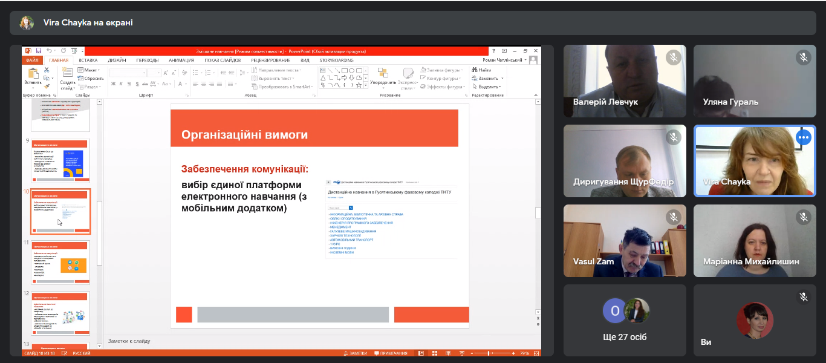Image resolution: width=826 pixels, height=363 pixels.
Task: Click the Save icon in PowerPoint's quick access toolbar
Action: (x=39, y=51)
